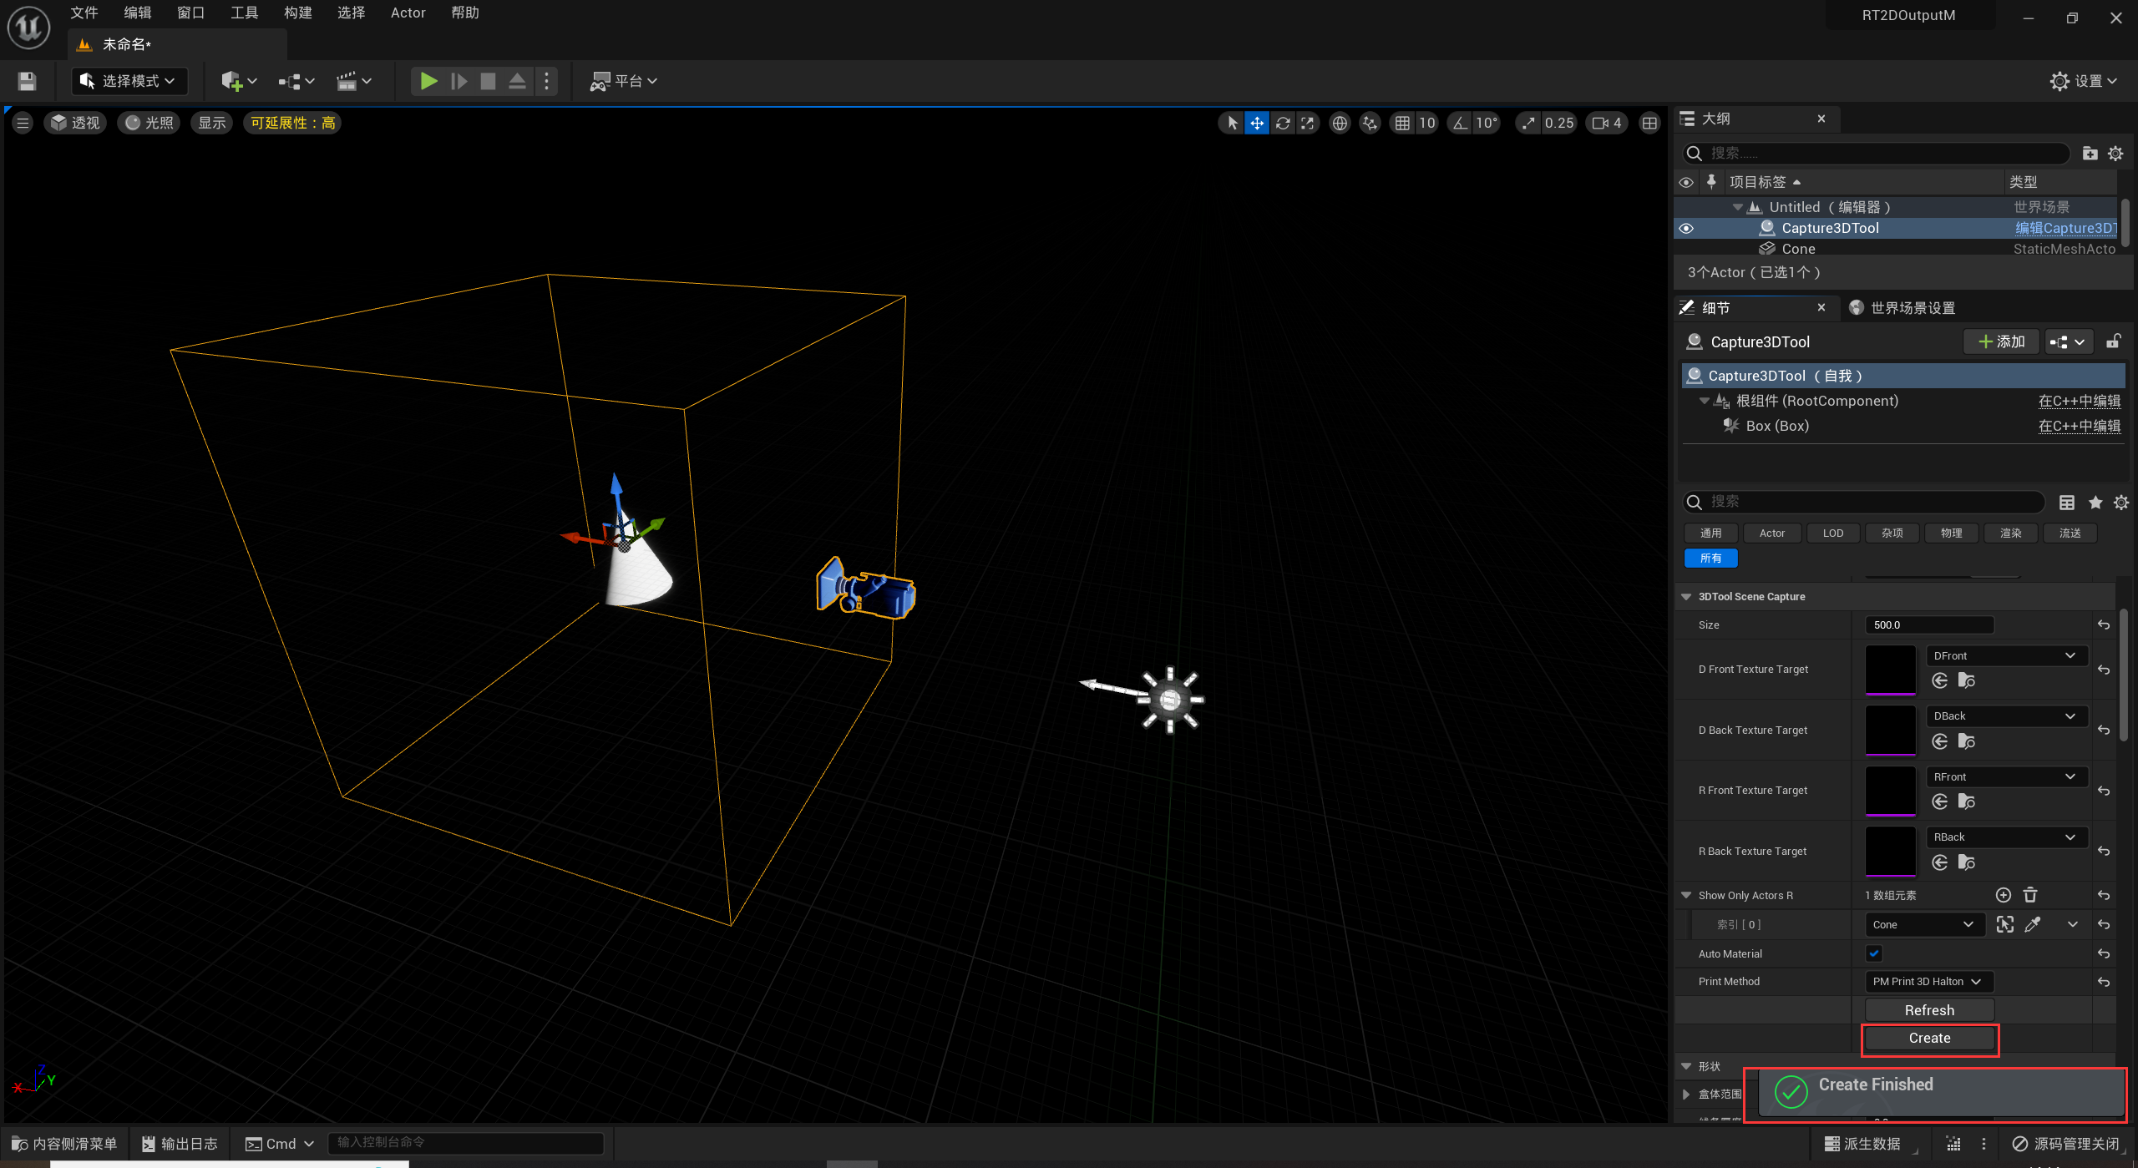This screenshot has height=1168, width=2138.
Task: Browse to DFront asset icon
Action: click(1966, 680)
